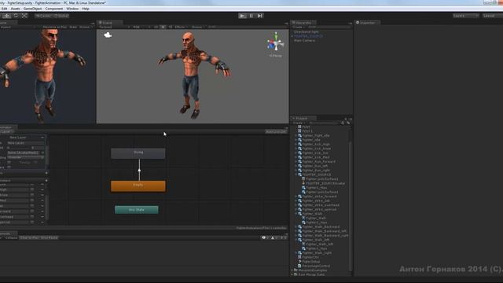The width and height of the screenshot is (503, 283).
Task: Open the Edit menu
Action: pos(4,9)
